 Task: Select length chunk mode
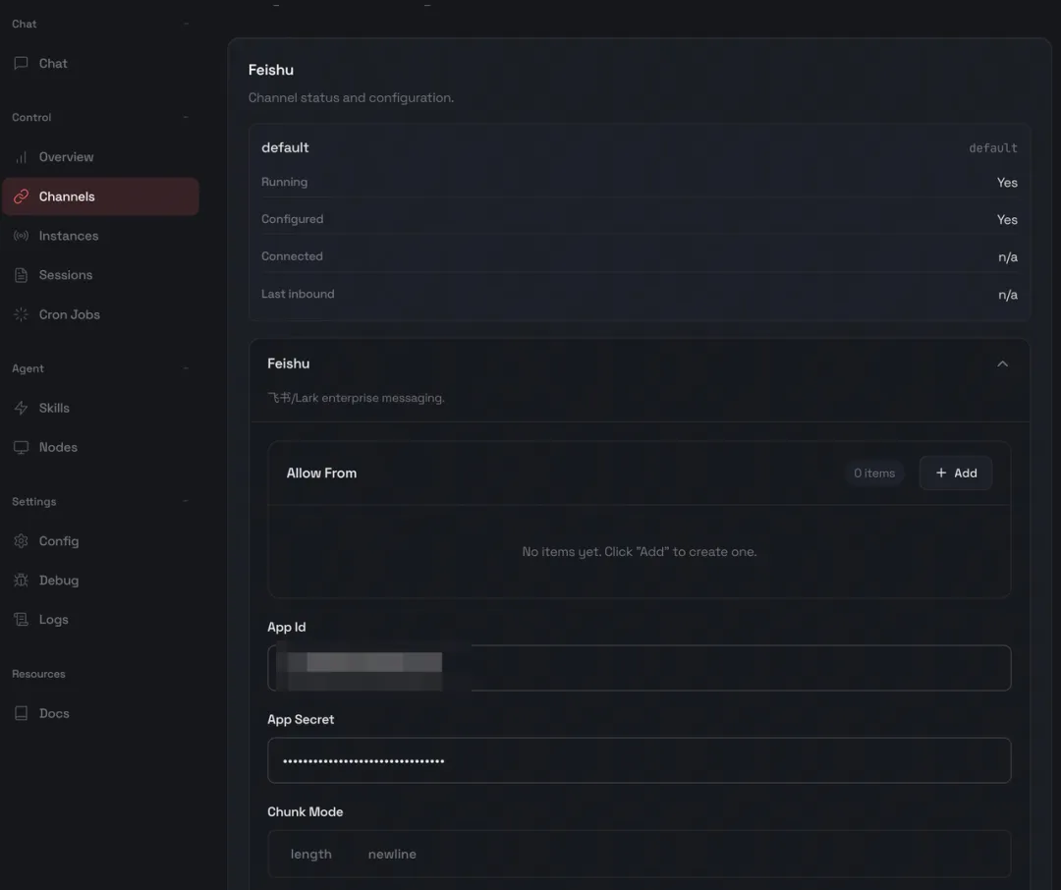(311, 854)
